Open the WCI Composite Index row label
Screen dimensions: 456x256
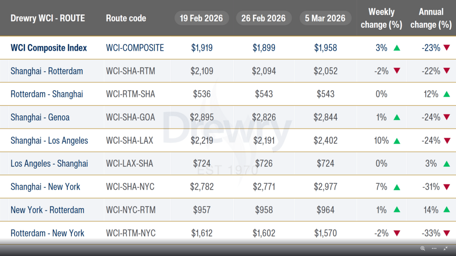49,48
